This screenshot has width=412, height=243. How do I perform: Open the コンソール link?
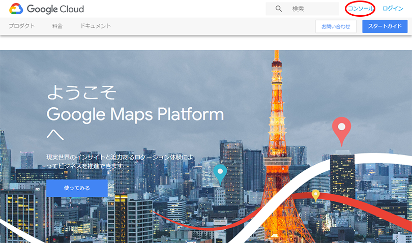(360, 9)
